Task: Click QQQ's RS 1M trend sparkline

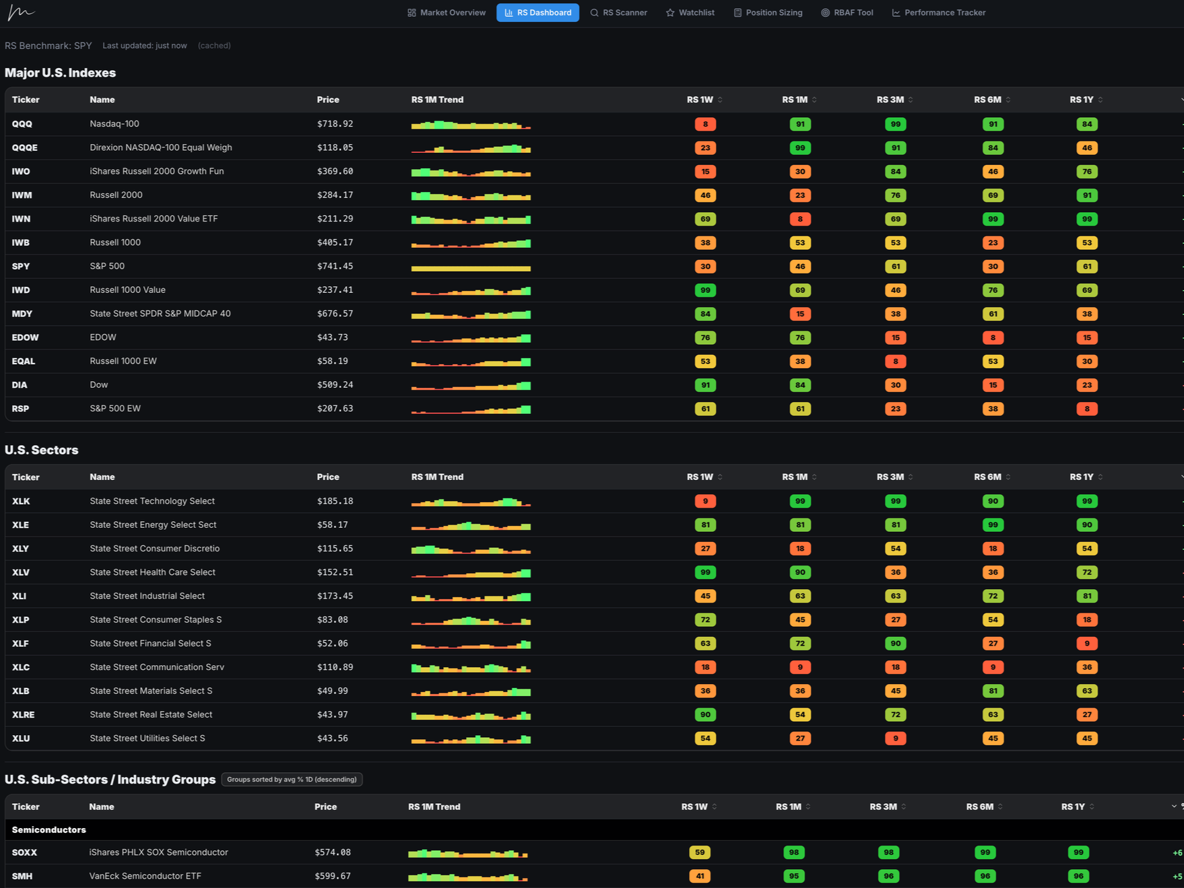Action: (471, 125)
